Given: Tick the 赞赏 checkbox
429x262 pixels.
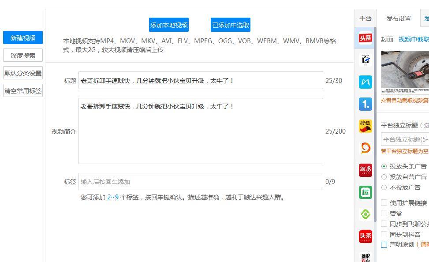Looking at the screenshot, I should (x=384, y=213).
